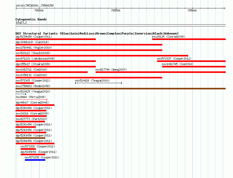This screenshot has width=233, height=178.
Task: Select the esv2760441 (Vogler2010) label
Action: [x=34, y=48]
